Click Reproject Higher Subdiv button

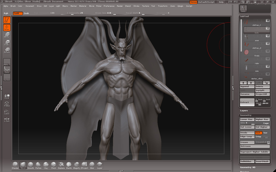pos(255,152)
